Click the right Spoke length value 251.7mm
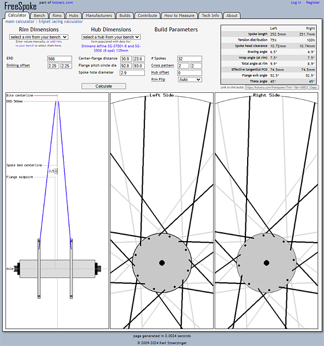324x346 pixels. click(307, 34)
